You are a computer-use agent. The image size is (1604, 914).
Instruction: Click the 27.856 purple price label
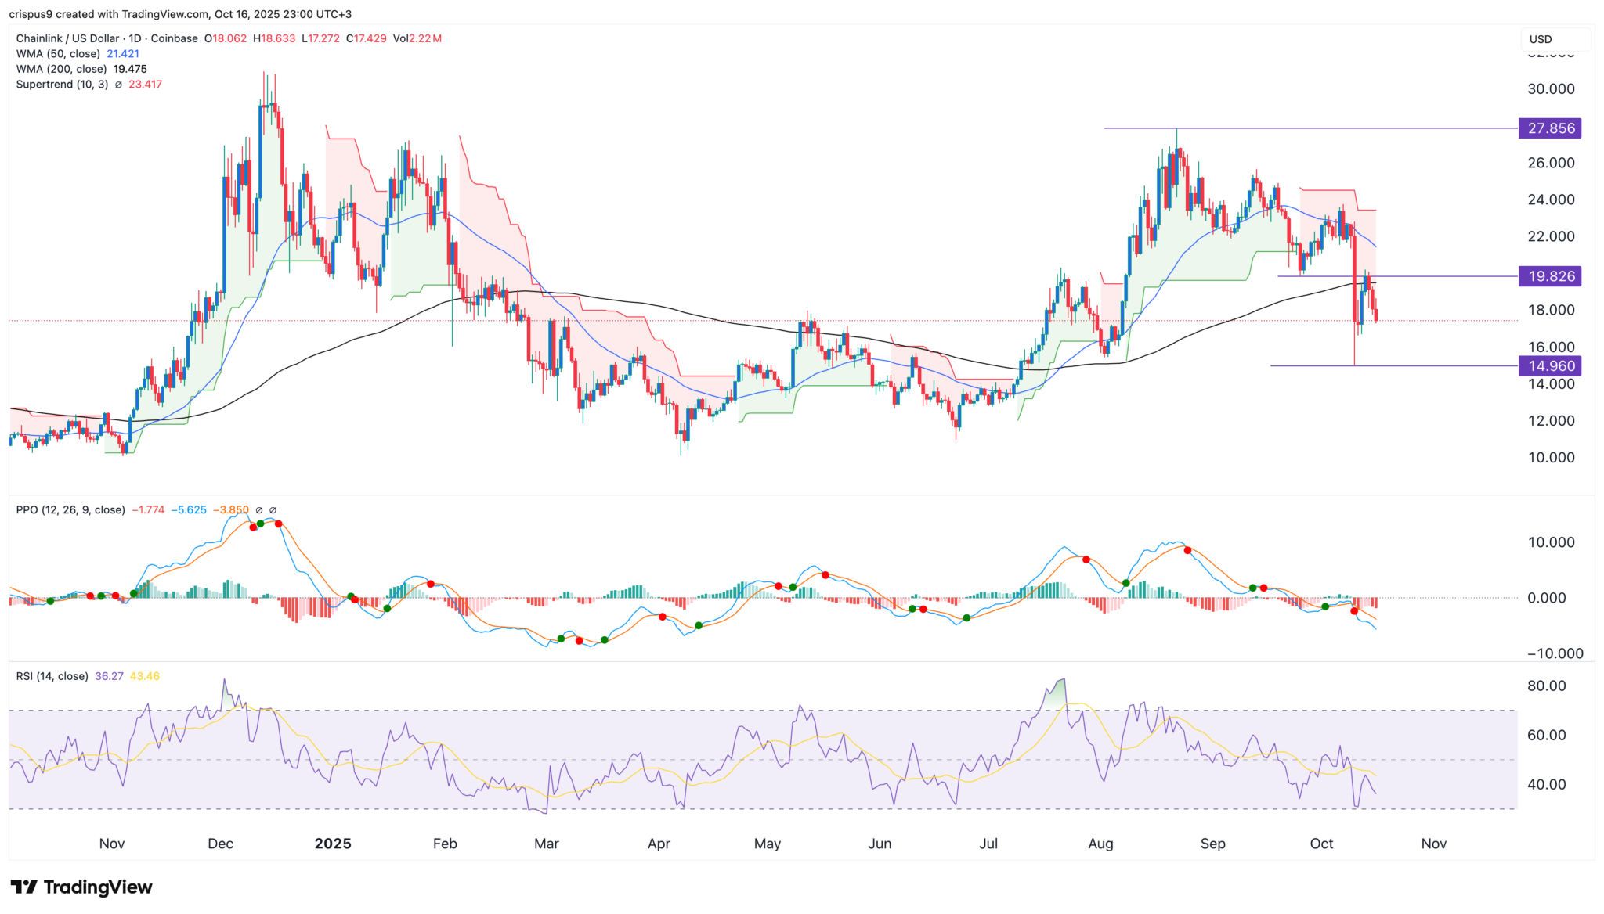coord(1550,128)
